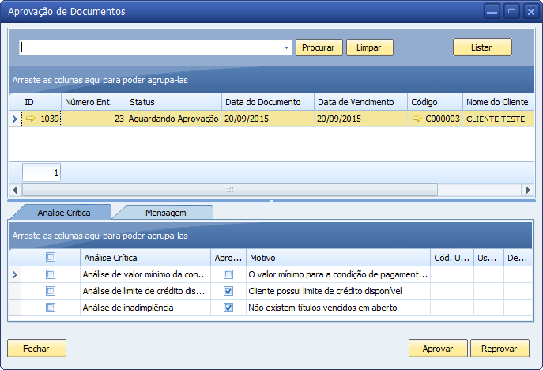Click motivo 'Cliente possui limite de crédito disponível'

click(x=325, y=291)
